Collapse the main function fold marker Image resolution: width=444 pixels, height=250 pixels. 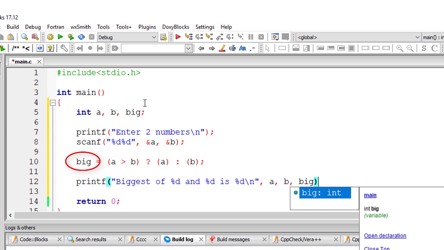pos(52,102)
